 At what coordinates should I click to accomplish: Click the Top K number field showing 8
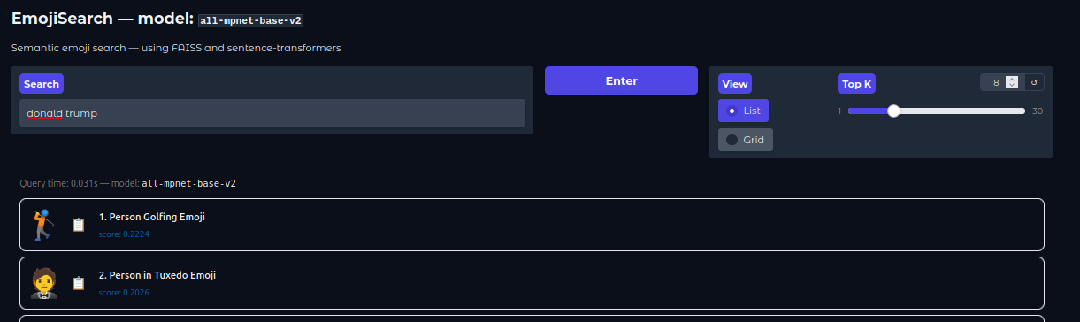(992, 82)
